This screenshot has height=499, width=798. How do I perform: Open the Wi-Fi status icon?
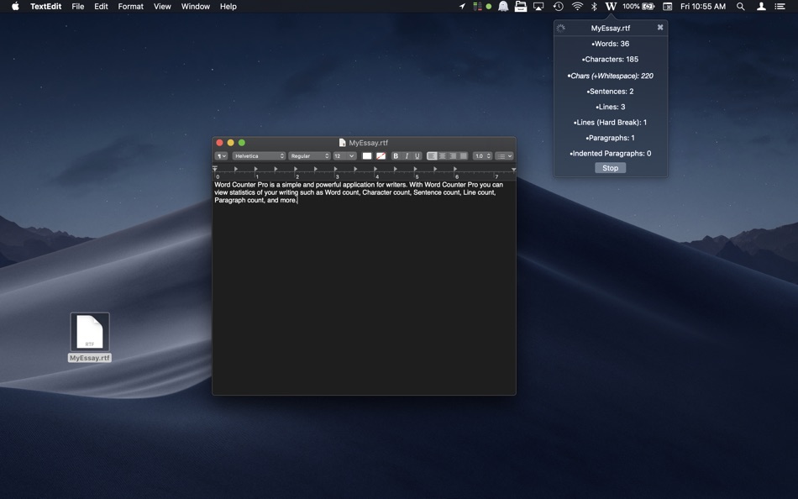(577, 6)
